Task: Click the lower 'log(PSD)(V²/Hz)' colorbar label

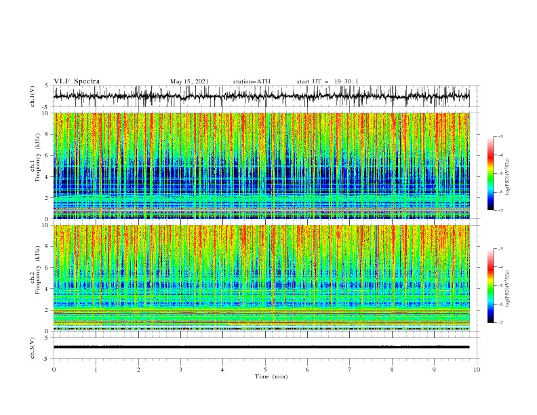Action: tap(507, 289)
